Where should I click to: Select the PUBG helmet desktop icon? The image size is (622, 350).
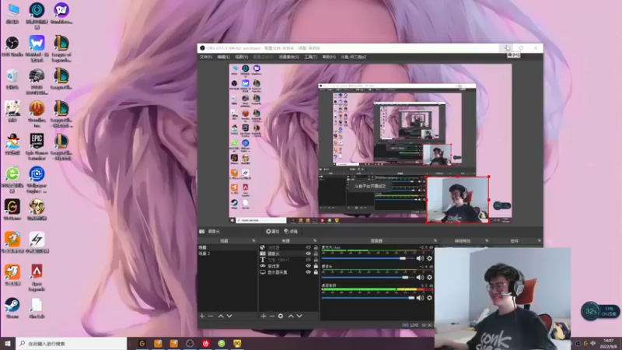click(x=37, y=81)
